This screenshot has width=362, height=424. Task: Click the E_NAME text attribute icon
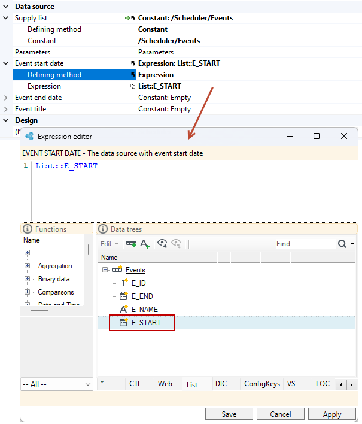pos(124,309)
